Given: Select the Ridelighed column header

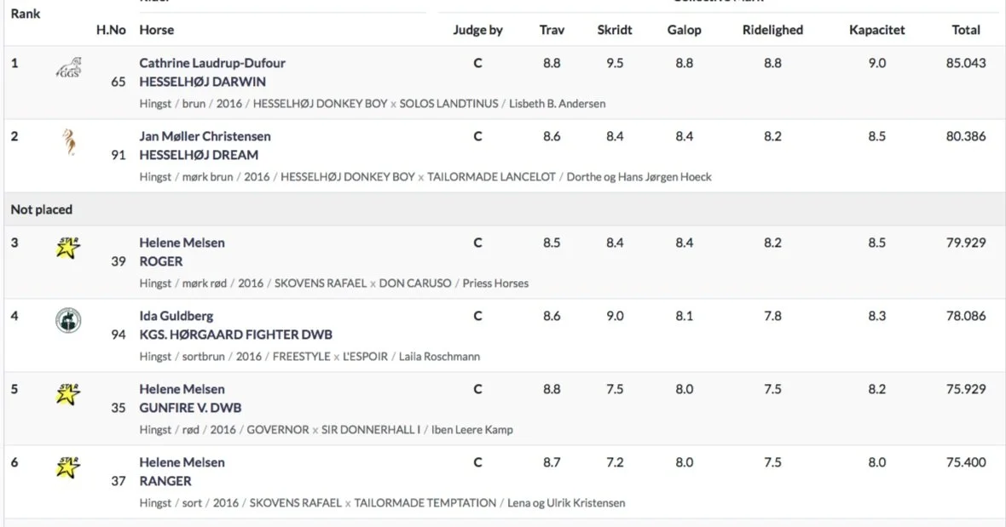Looking at the screenshot, I should (x=772, y=30).
